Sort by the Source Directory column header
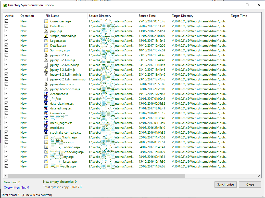 pos(112,16)
